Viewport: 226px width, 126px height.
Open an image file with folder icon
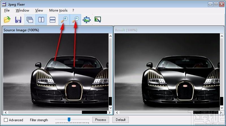(7, 20)
